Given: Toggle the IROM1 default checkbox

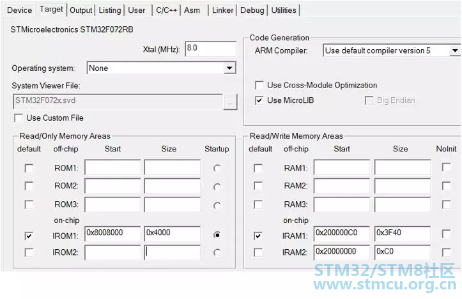Looking at the screenshot, I should [29, 236].
